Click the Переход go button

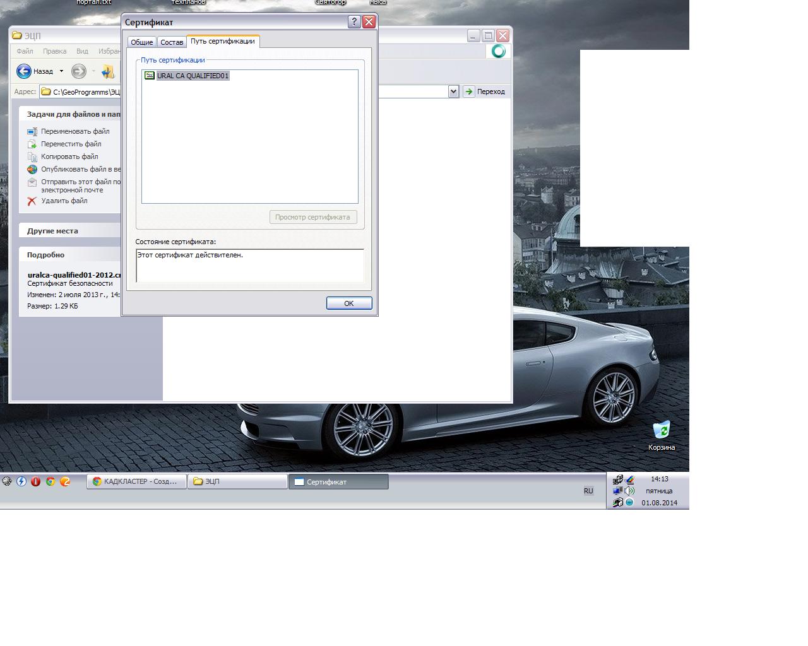coord(485,92)
